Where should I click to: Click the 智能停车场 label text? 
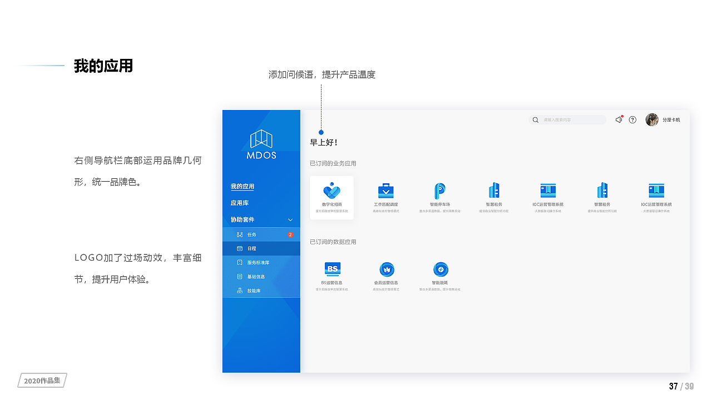click(440, 204)
